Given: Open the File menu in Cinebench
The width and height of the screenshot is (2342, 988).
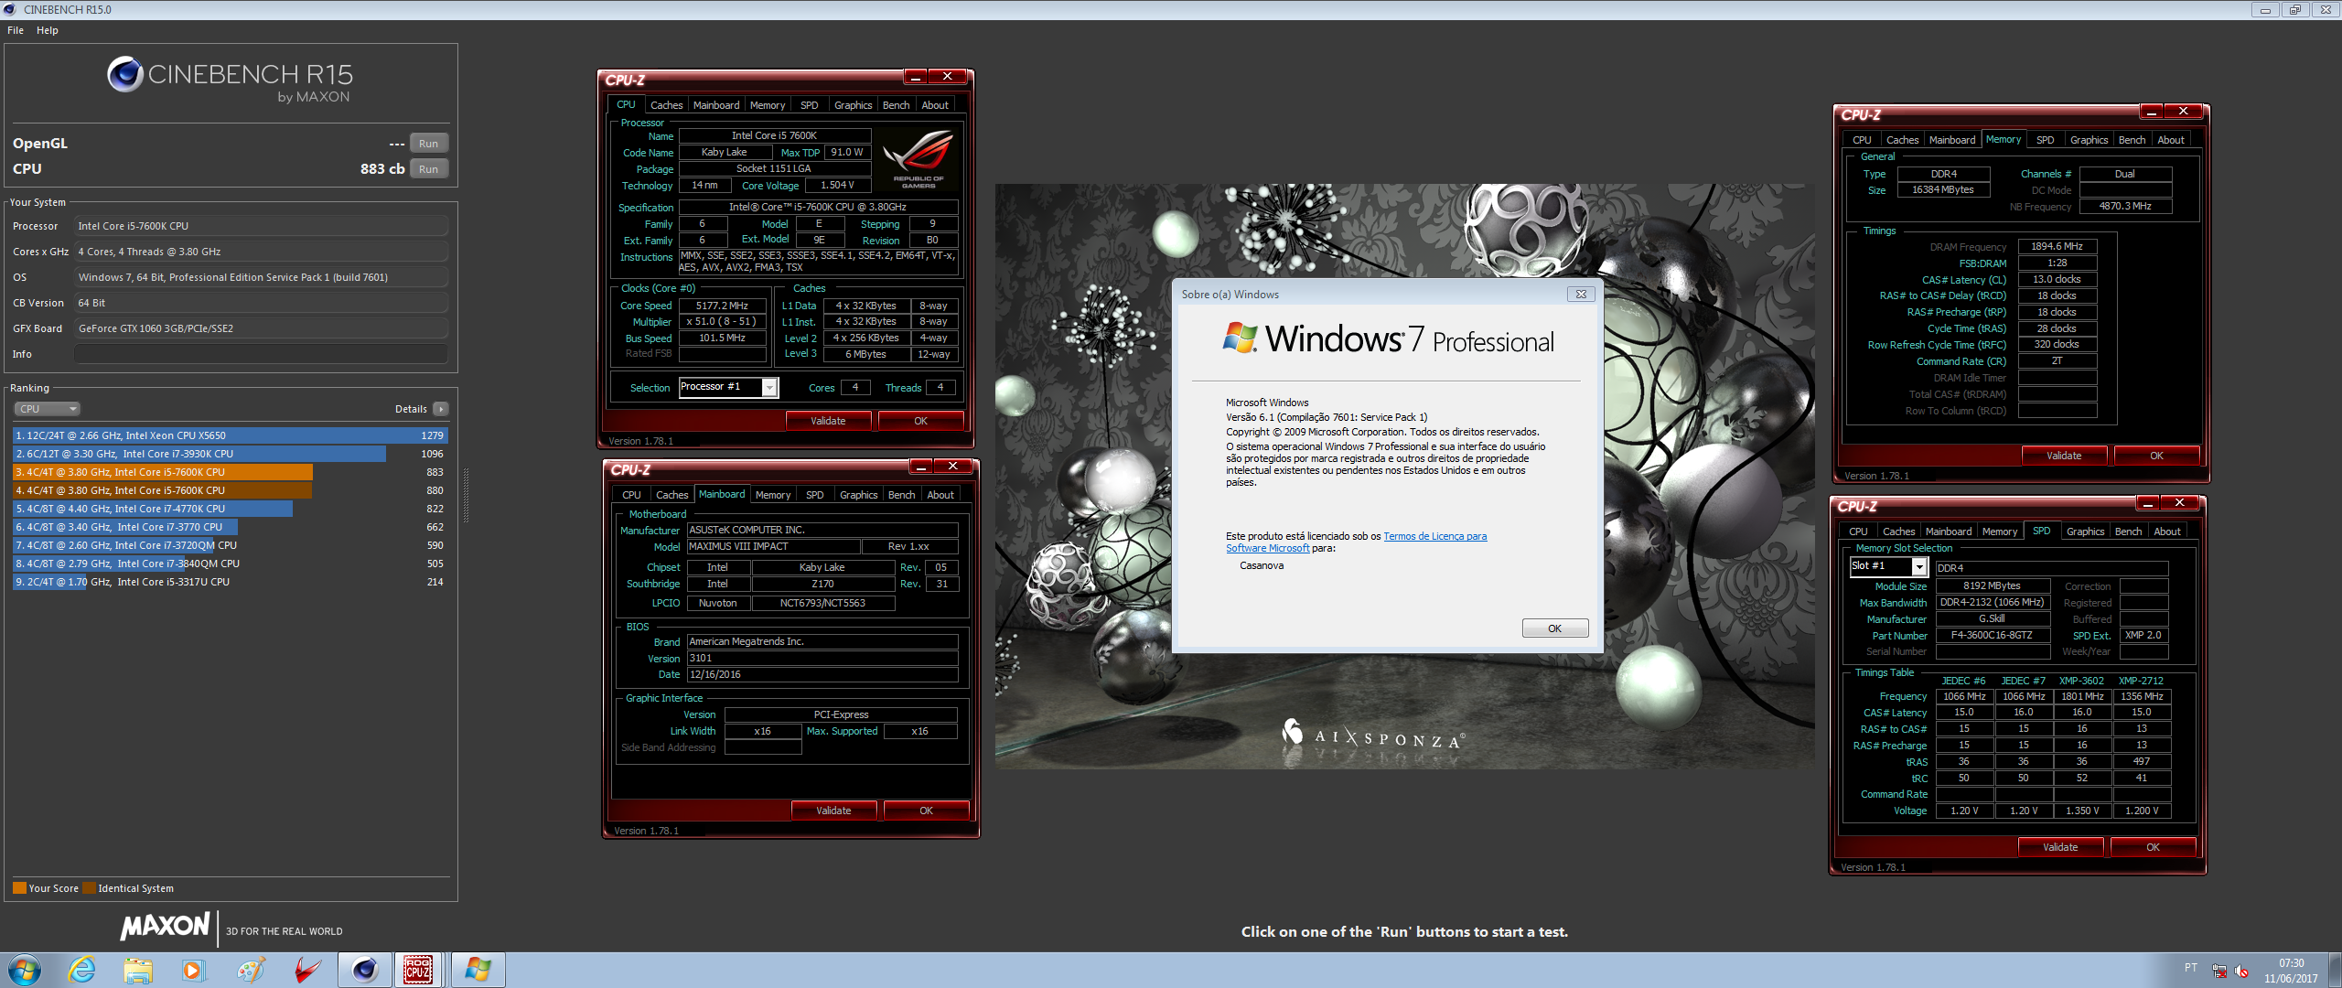Looking at the screenshot, I should 16,30.
